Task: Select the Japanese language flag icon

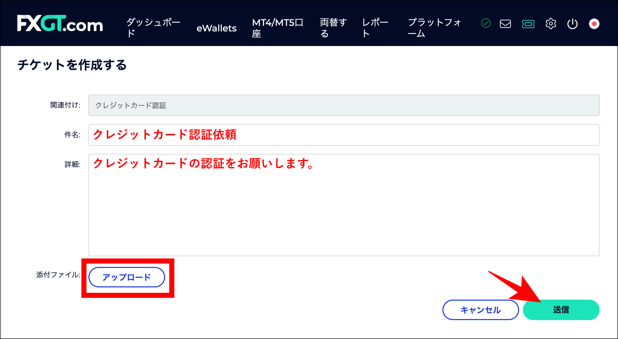Action: pos(594,24)
